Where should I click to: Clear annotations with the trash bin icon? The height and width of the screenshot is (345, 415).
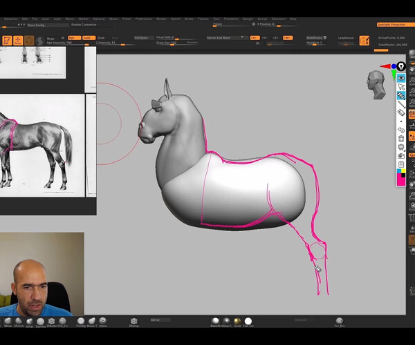point(401,139)
